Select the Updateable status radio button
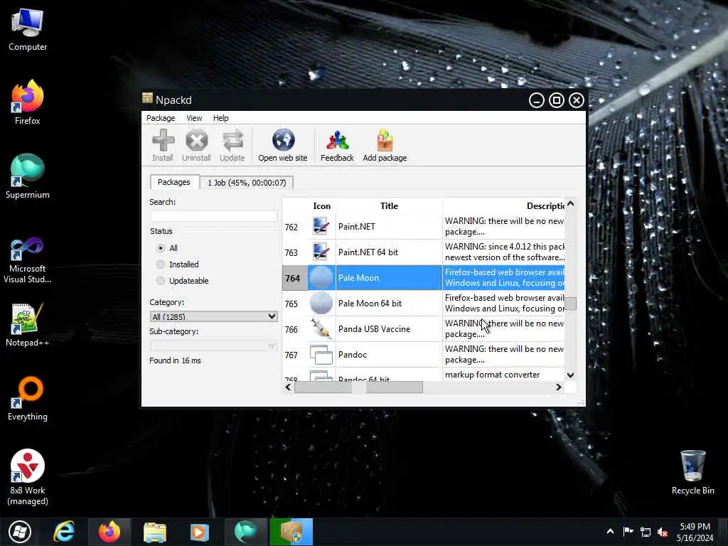728x546 pixels. pyautogui.click(x=161, y=280)
